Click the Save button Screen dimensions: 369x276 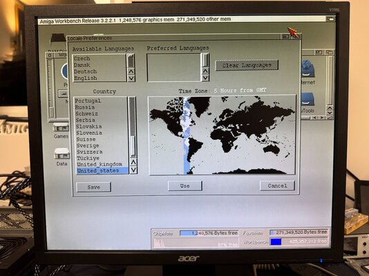coord(94,187)
